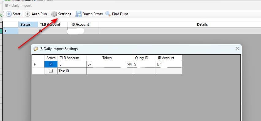
Task: Click the Details column header
Action: tap(180, 24)
